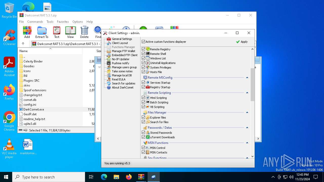Toggle the Stored Passwords checkbox

[144, 132]
